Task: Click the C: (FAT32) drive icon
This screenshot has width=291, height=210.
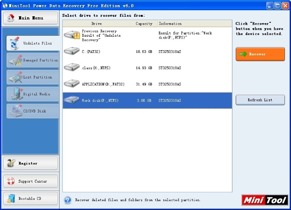Action: 72,51
